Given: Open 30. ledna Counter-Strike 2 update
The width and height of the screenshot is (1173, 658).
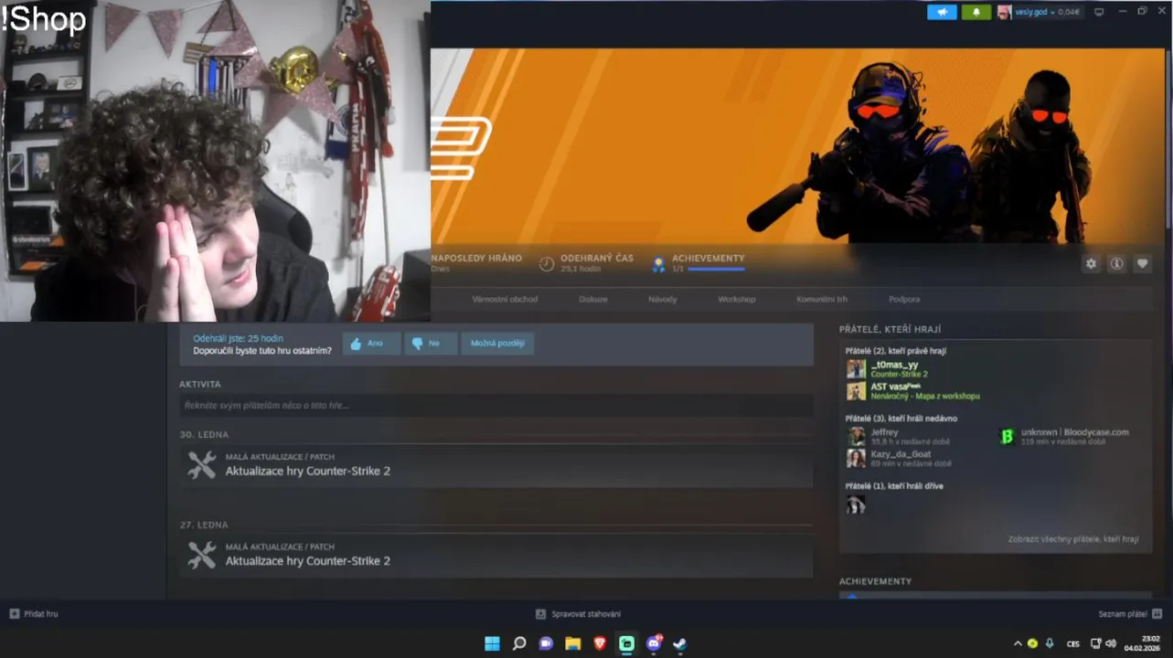Looking at the screenshot, I should point(307,471).
